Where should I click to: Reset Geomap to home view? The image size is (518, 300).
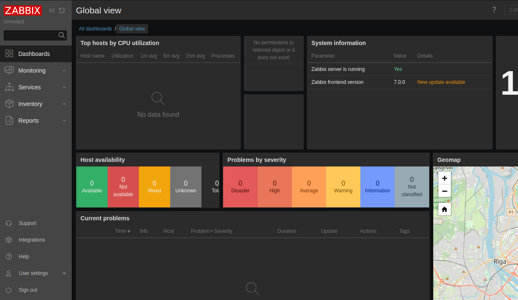pyautogui.click(x=444, y=209)
